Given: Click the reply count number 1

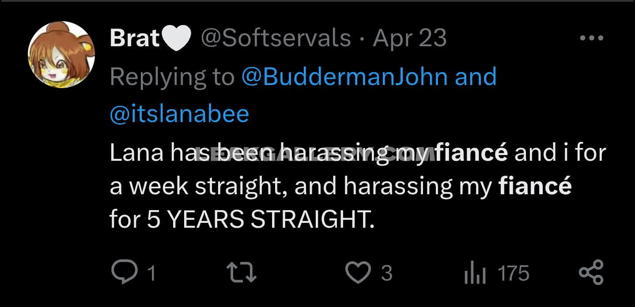Looking at the screenshot, I should (x=151, y=273).
